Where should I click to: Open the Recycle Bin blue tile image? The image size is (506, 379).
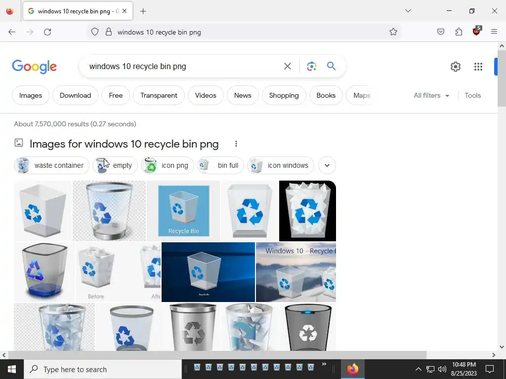point(183,211)
